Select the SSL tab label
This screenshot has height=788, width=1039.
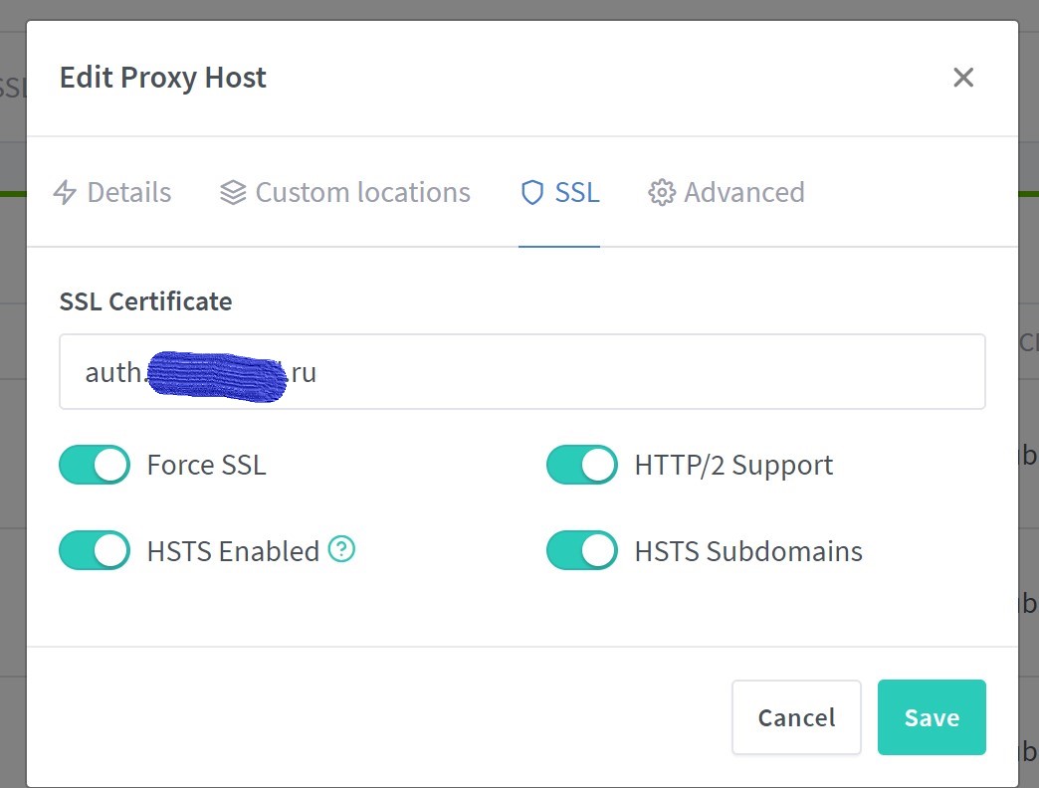(577, 193)
